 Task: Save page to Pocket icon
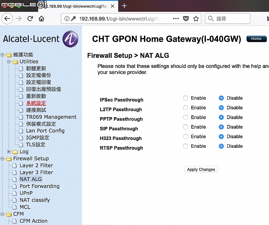186,19
